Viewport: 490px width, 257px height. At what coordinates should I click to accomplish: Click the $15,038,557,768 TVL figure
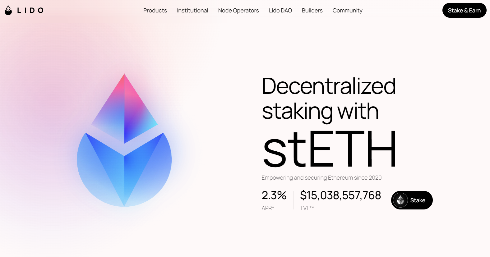point(340,195)
